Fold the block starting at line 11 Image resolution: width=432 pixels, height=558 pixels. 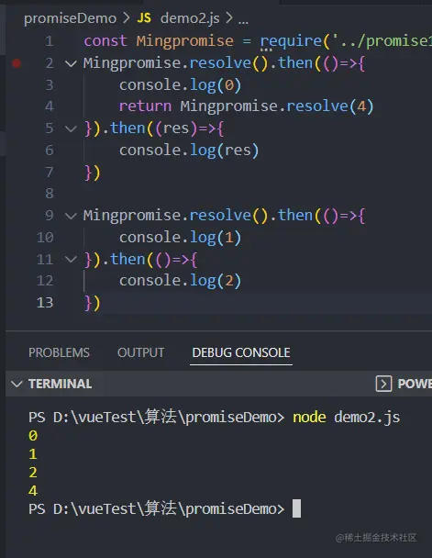click(x=72, y=259)
